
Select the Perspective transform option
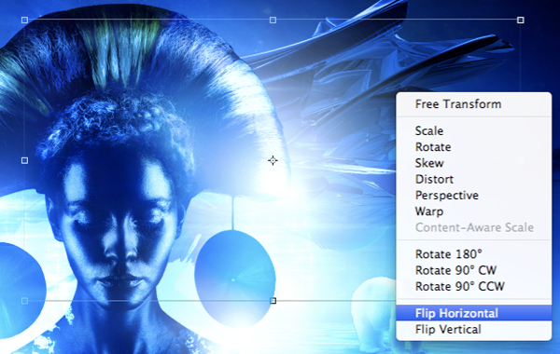click(473, 196)
